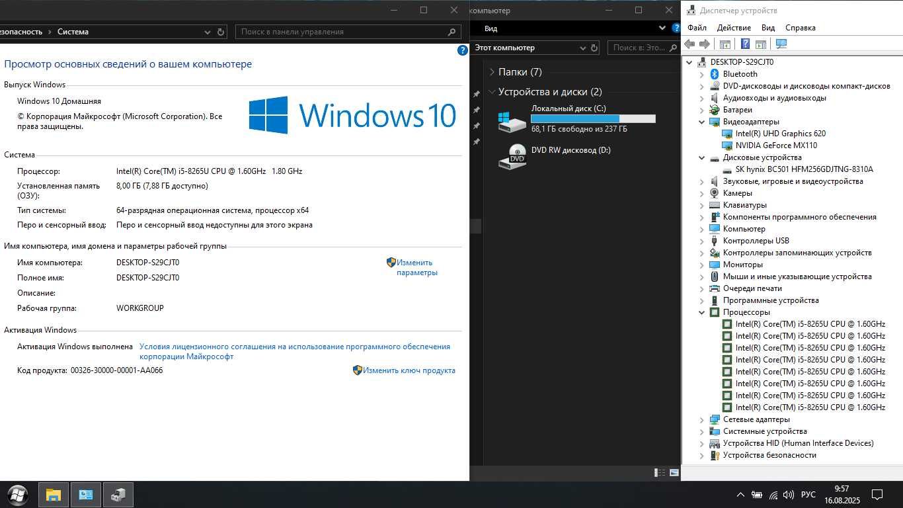Refresh the Control Panel System address bar

click(221, 32)
